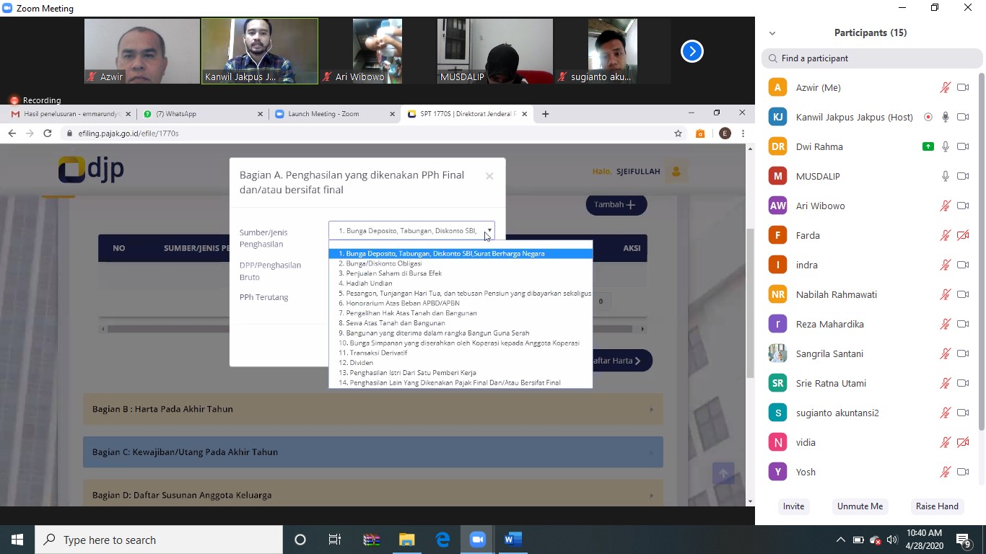The height and width of the screenshot is (554, 986).
Task: Open the Zoom app in the taskbar
Action: point(477,540)
